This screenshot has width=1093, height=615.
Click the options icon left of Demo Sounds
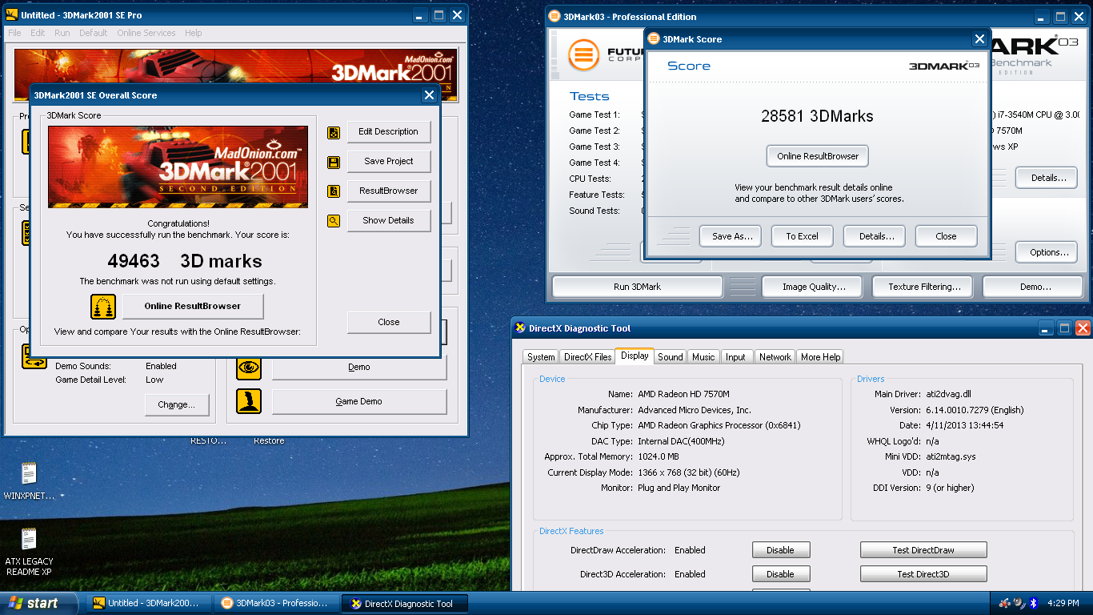[34, 356]
